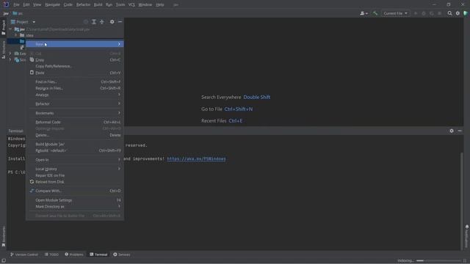Screen dimensions: 470x264
Task: Open the View menu
Action: coord(37,4)
